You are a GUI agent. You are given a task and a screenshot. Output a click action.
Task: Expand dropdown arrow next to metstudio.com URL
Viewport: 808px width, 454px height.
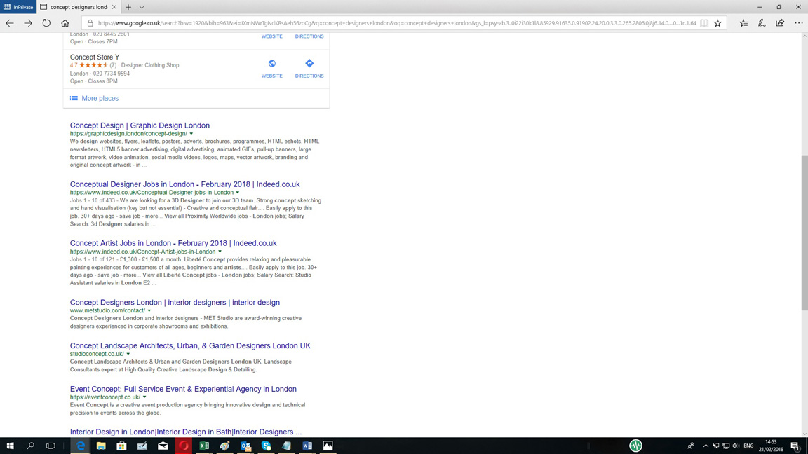[x=149, y=311]
